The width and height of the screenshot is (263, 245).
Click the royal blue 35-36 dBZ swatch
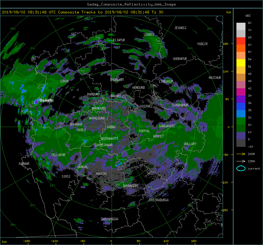coord(241,107)
